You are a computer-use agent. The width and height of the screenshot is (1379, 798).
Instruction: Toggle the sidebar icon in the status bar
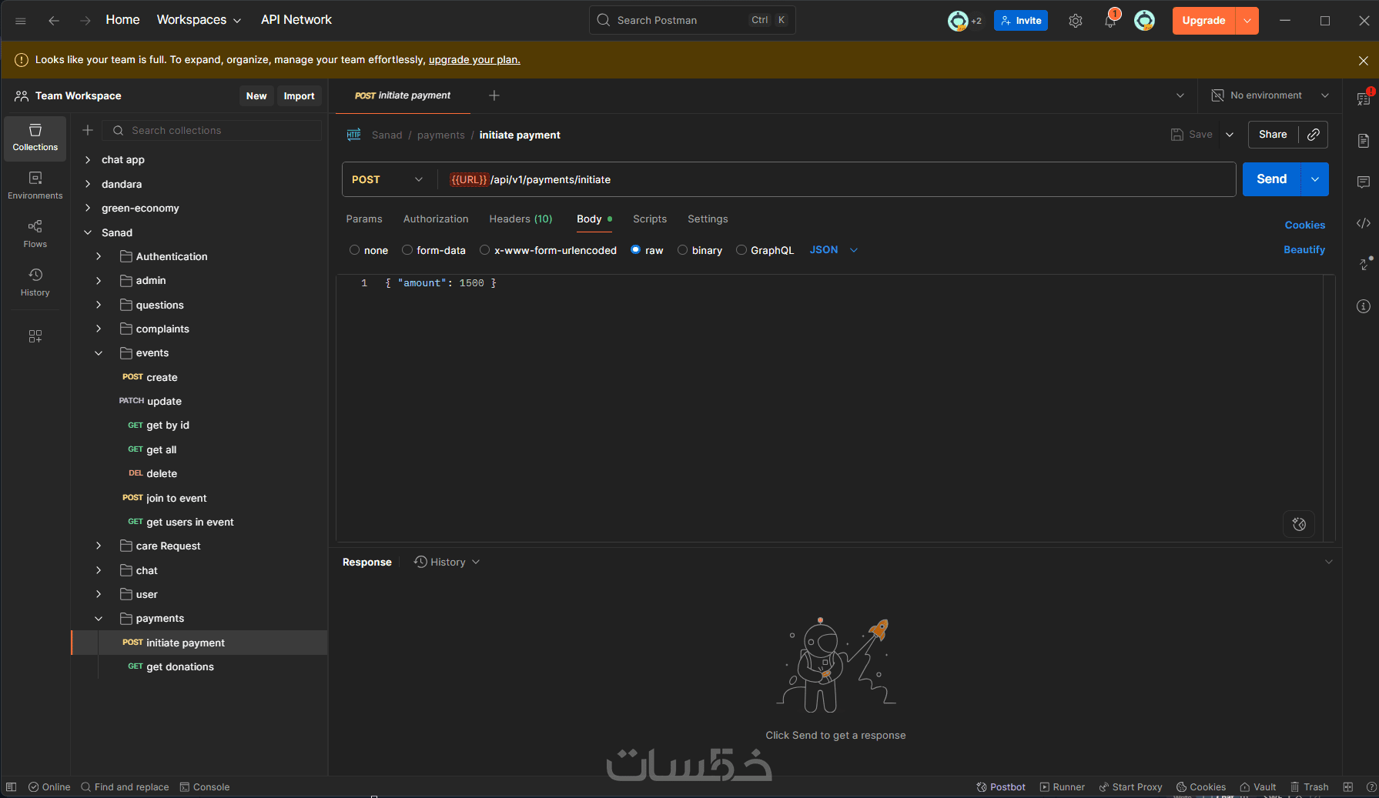pos(12,787)
